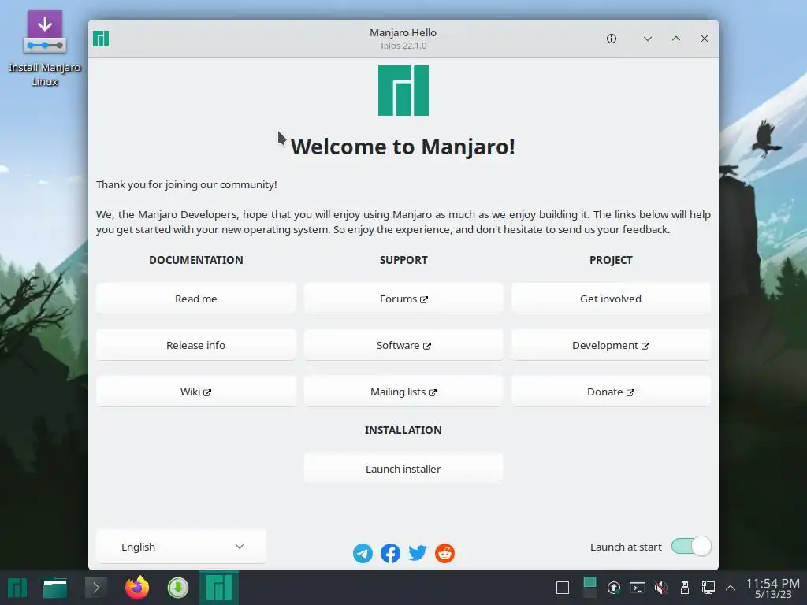Click the SUPPORT section header
Image resolution: width=807 pixels, height=605 pixels.
click(x=403, y=260)
